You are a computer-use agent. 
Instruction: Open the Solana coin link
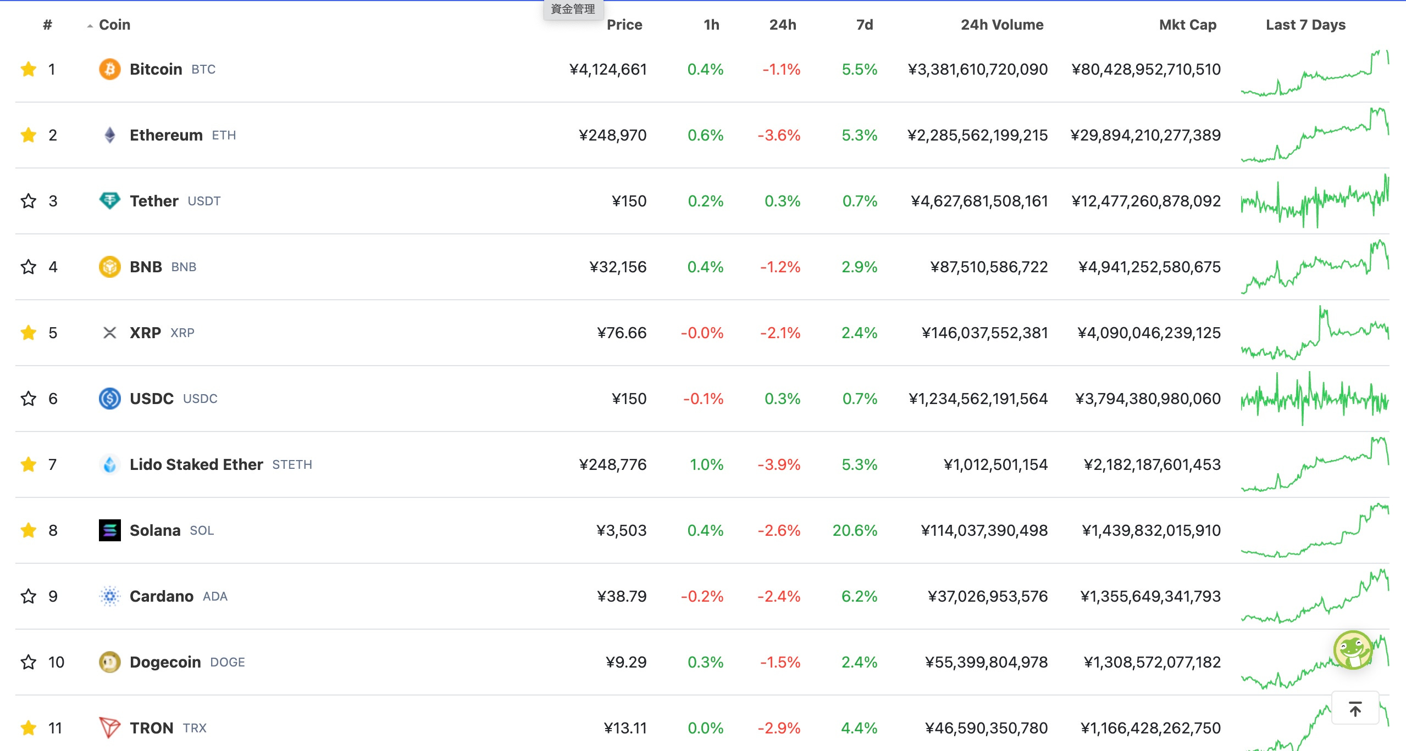(x=171, y=530)
